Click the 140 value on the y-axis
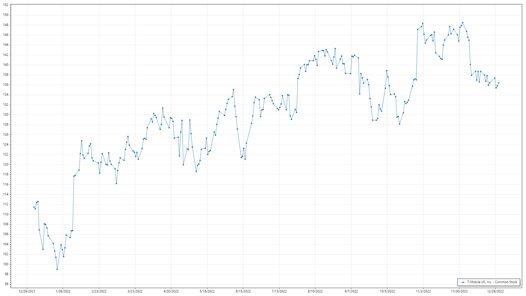526x296 pixels. click(x=6, y=65)
